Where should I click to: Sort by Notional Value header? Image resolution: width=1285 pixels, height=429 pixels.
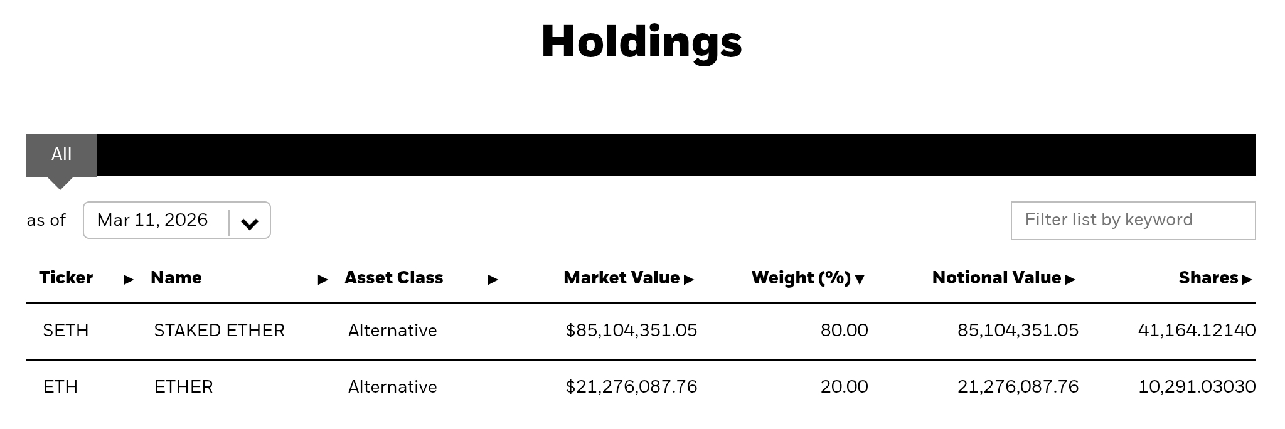tap(996, 278)
